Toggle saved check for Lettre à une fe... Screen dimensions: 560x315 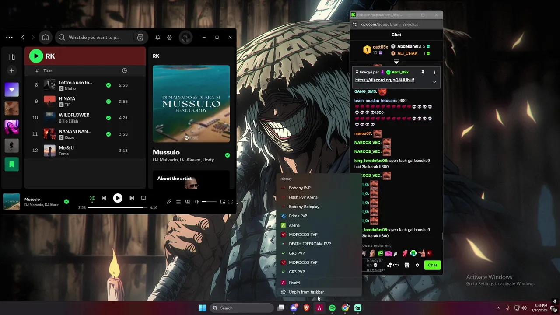pos(108,85)
